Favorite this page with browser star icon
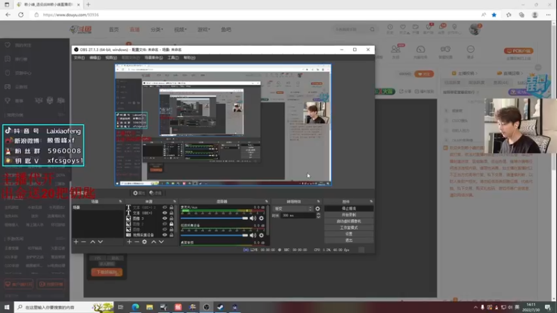 (494, 15)
